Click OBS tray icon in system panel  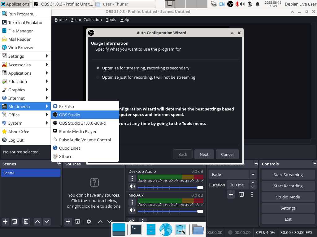click(230, 4)
